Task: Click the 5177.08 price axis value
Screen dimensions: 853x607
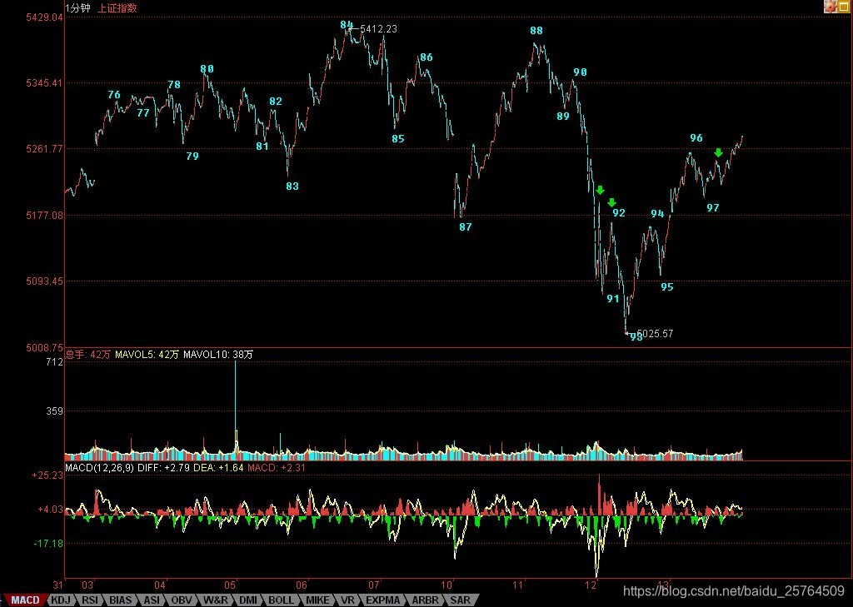Action: click(45, 216)
